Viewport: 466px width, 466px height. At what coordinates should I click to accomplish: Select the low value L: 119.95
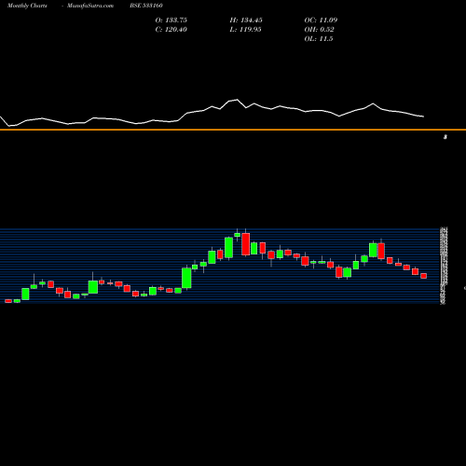click(245, 30)
